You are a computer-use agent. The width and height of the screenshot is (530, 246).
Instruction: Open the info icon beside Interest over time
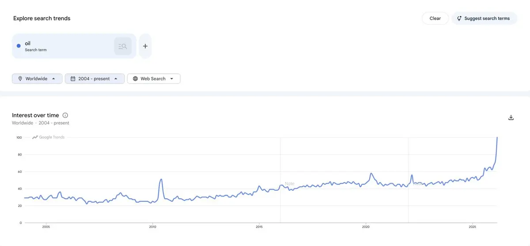click(65, 115)
